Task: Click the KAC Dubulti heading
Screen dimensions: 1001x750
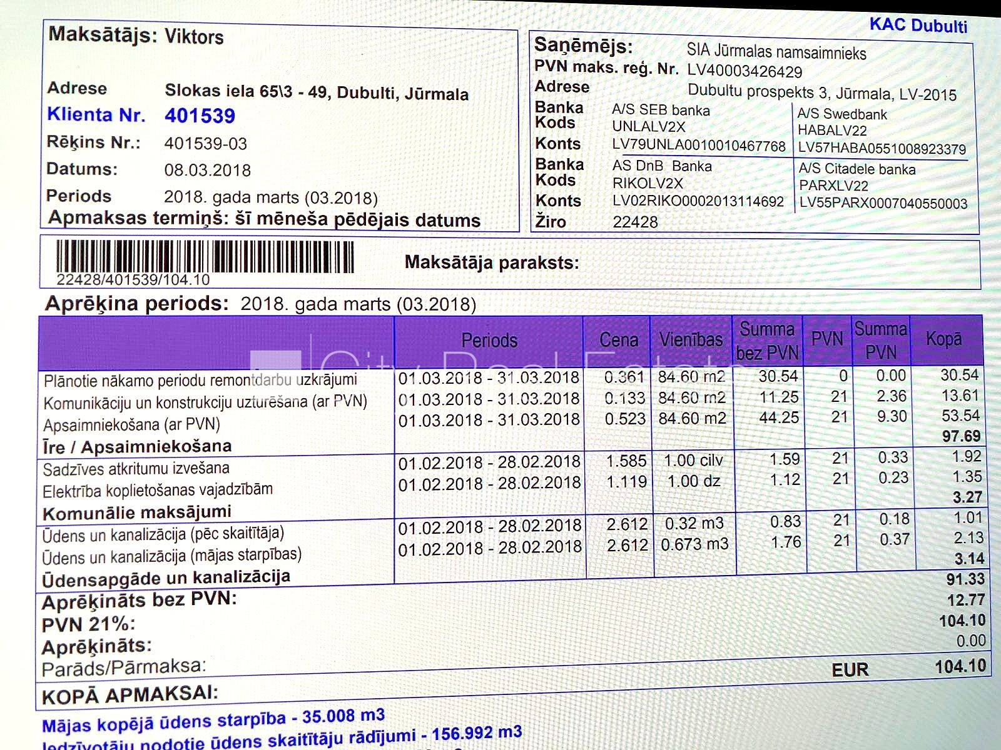Action: pos(918,26)
